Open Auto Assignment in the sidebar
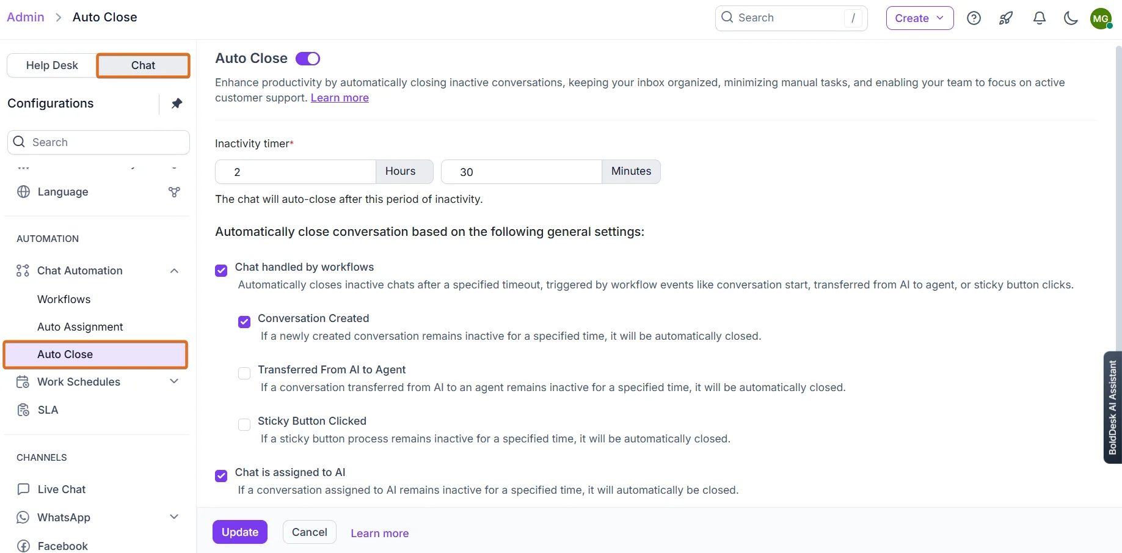 [x=80, y=327]
